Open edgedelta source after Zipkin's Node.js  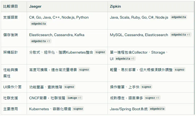coord(179,17)
